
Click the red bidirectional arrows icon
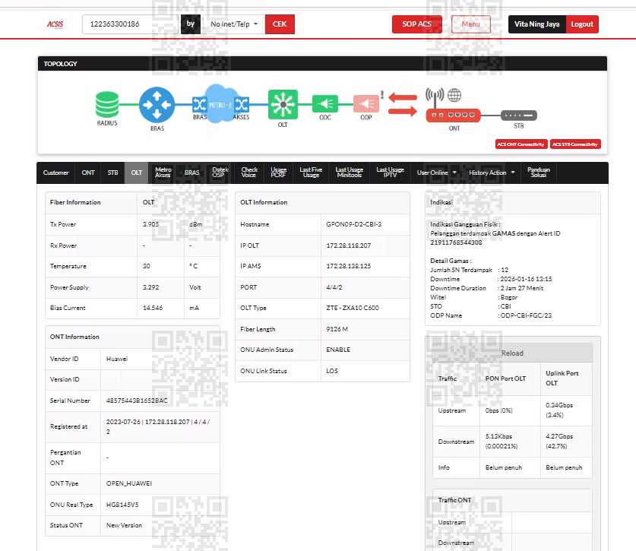pos(403,104)
